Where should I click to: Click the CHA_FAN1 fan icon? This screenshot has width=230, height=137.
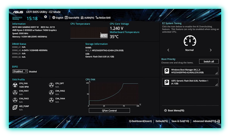[x=15, y=92]
